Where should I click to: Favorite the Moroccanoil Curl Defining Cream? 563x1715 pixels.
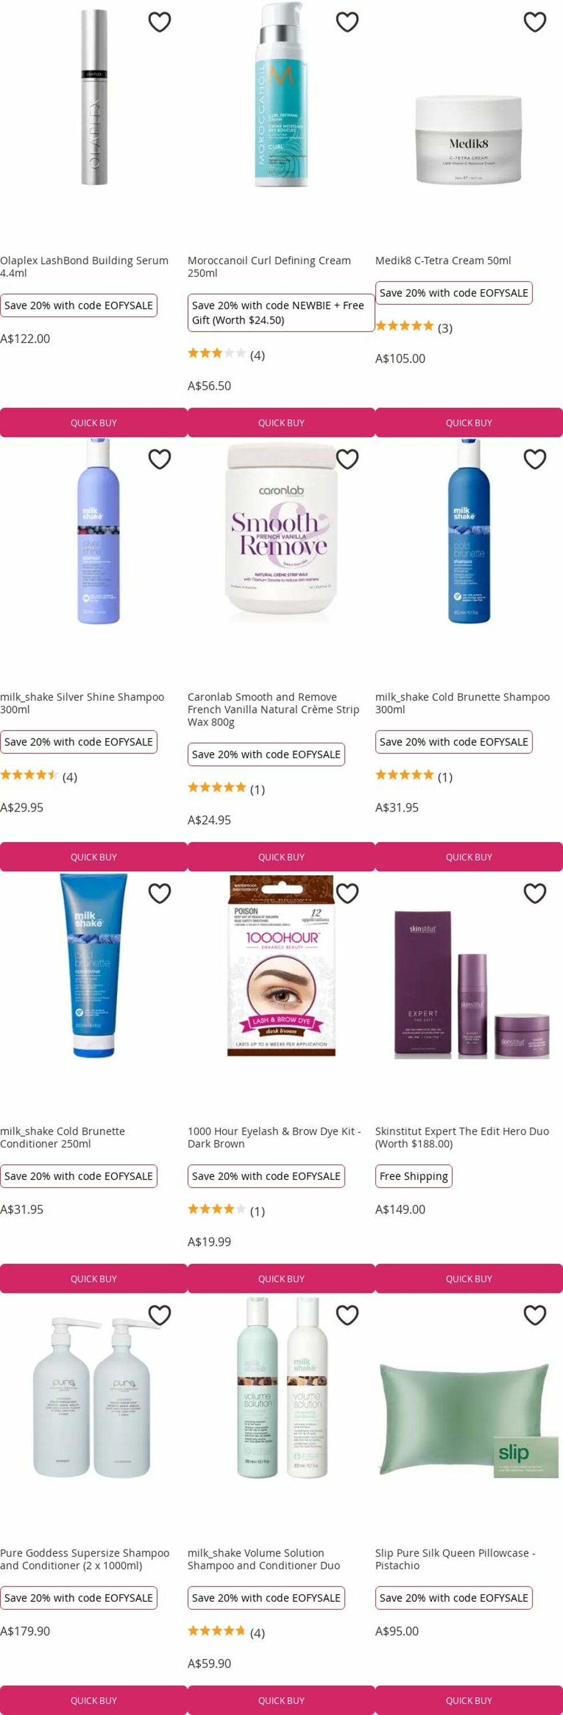tap(348, 22)
